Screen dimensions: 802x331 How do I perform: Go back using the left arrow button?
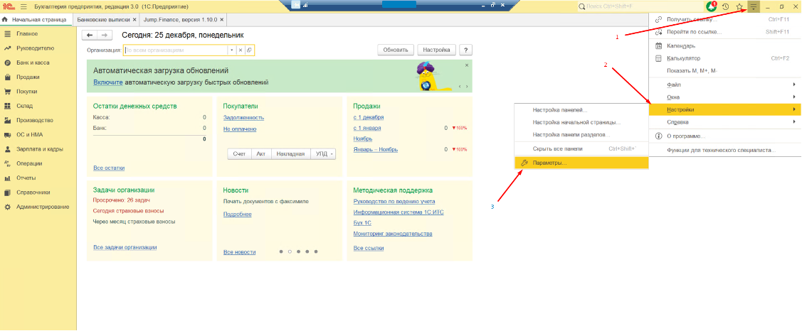click(x=90, y=35)
